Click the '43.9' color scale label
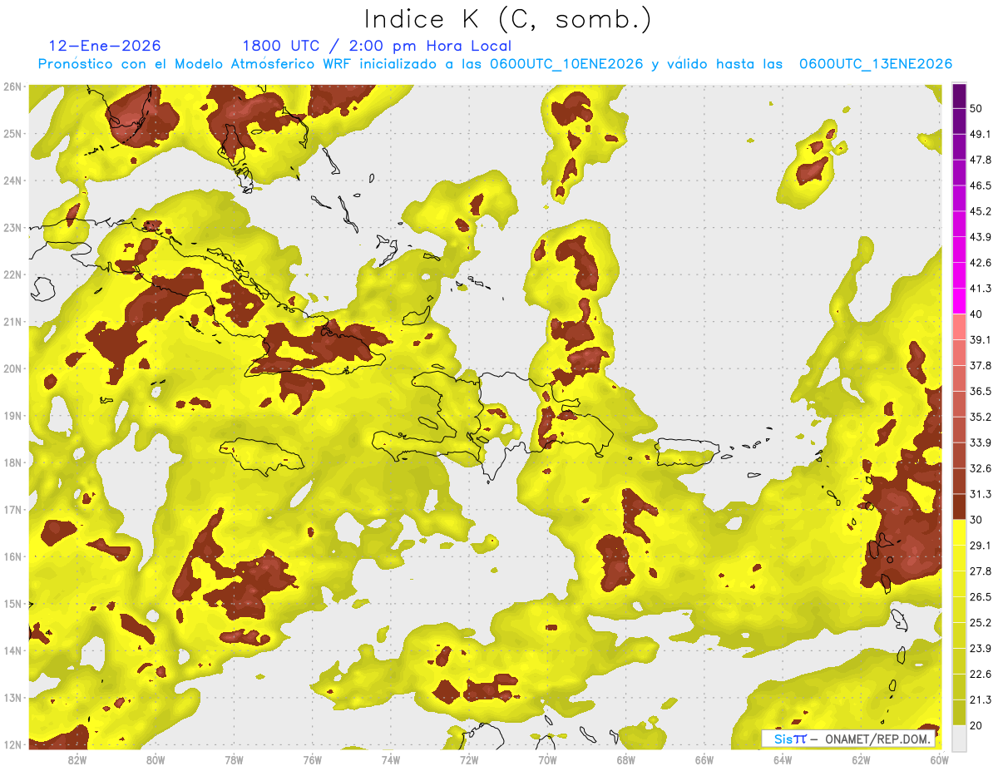This screenshot has height=771, width=998. 981,237
